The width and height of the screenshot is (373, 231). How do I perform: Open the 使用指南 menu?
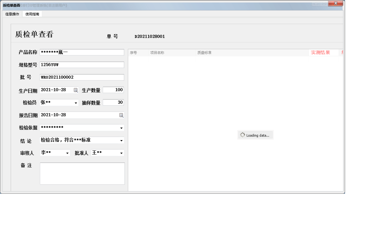[x=32, y=14]
